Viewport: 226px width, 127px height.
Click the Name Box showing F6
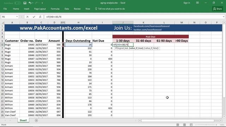coord(8,17)
